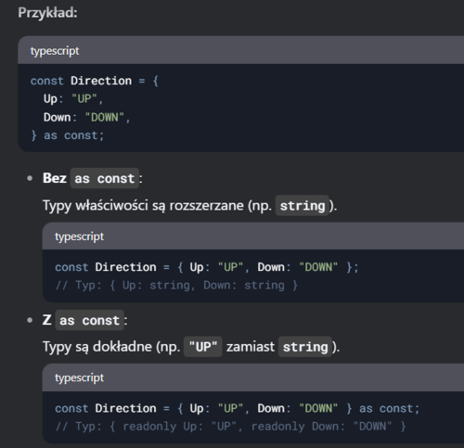Click the "string" inline code after "zamiast"
464x448 pixels.
[305, 347]
